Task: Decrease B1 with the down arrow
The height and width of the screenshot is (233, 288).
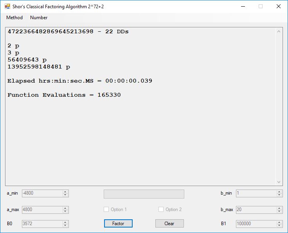Action: point(279,225)
